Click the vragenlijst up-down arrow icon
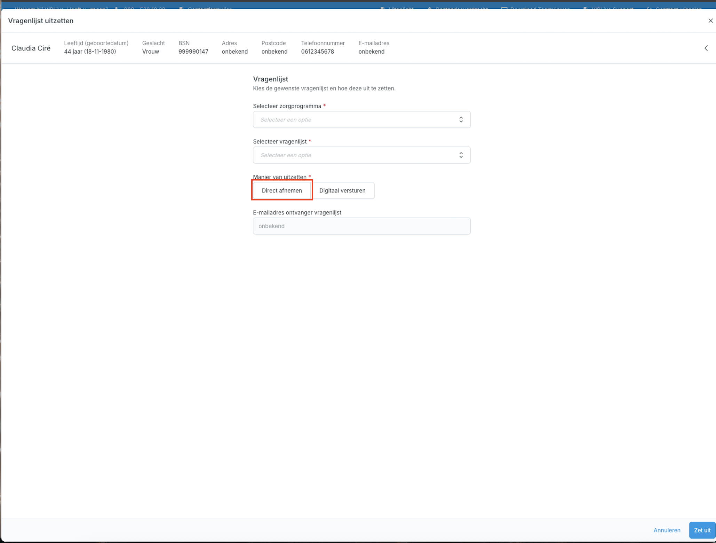 [x=461, y=155]
